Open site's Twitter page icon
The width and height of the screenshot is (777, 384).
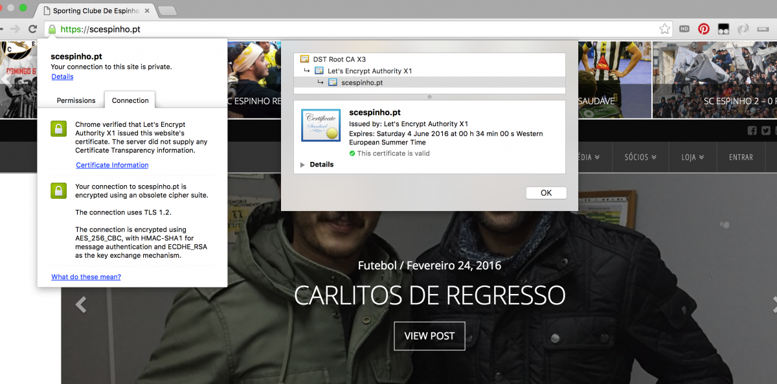(766, 130)
